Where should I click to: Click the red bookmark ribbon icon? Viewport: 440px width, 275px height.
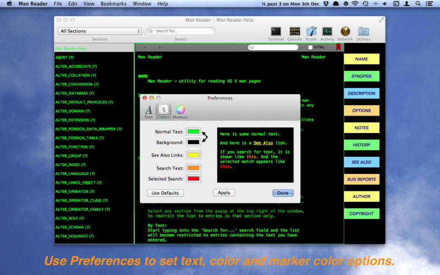(338, 47)
